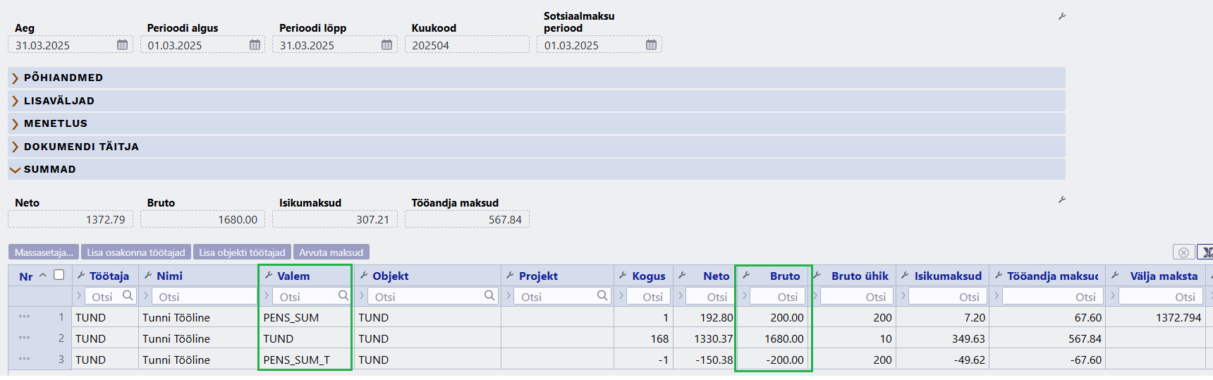The width and height of the screenshot is (1213, 380).
Task: Click wrench settings icon beside header fields
Action: click(x=1061, y=16)
